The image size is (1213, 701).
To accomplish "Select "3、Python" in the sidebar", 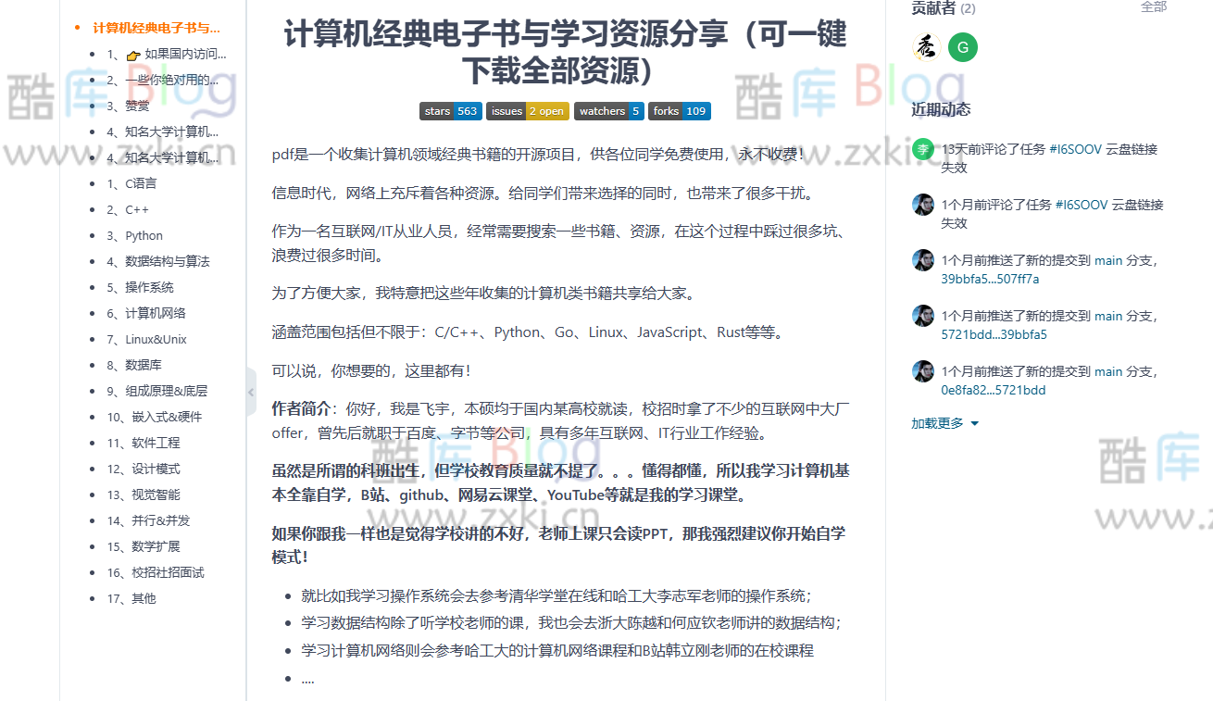I will (135, 235).
